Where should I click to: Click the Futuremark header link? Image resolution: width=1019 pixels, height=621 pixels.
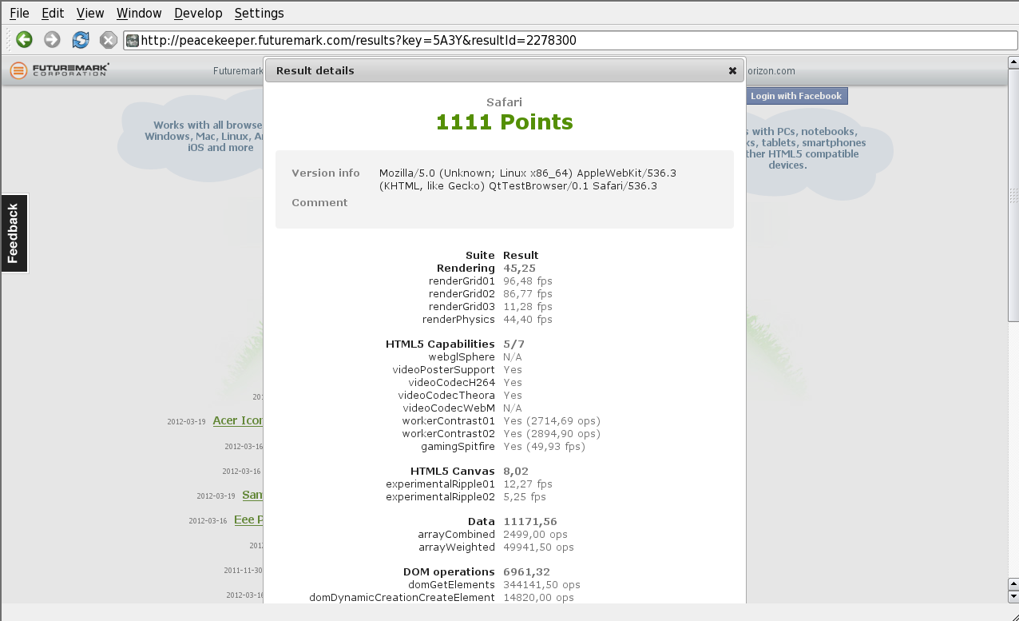coord(238,70)
